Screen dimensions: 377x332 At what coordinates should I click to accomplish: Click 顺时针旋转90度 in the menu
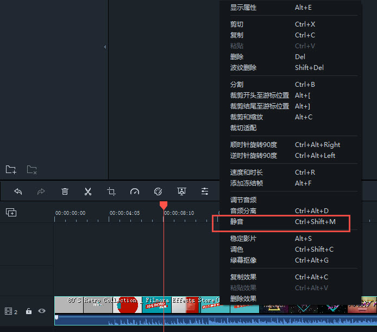[253, 144]
